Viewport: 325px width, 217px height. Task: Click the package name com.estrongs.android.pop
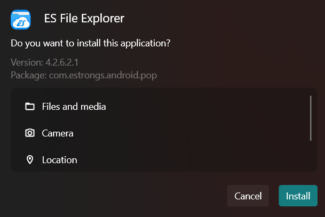coord(104,74)
